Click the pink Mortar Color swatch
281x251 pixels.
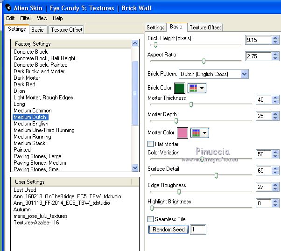[x=183, y=133]
